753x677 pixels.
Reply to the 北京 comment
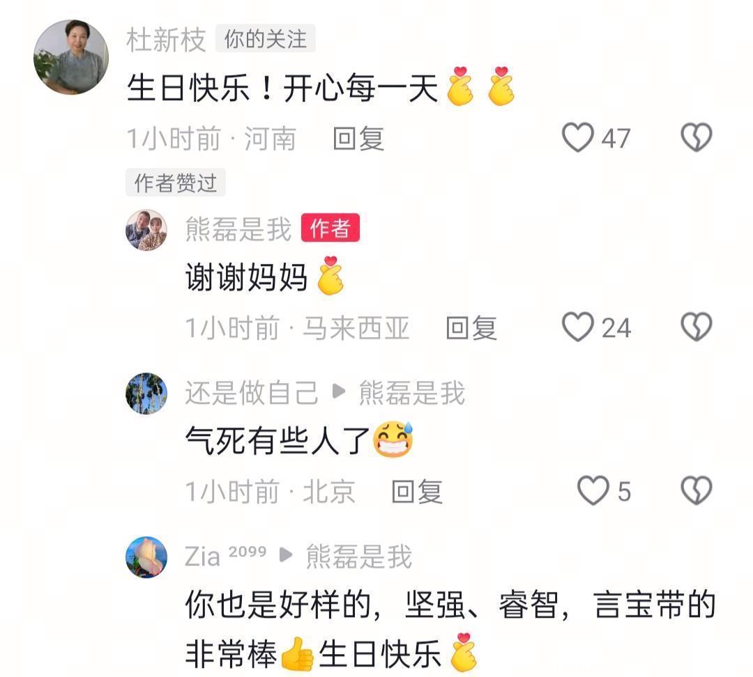[x=417, y=492]
